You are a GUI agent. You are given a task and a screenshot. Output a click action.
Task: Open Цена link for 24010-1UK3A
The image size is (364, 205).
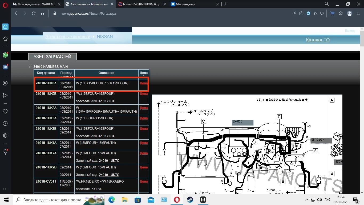pyautogui.click(x=144, y=118)
